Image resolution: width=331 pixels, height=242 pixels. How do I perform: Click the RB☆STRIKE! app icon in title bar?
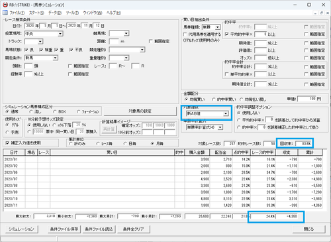tap(5, 5)
